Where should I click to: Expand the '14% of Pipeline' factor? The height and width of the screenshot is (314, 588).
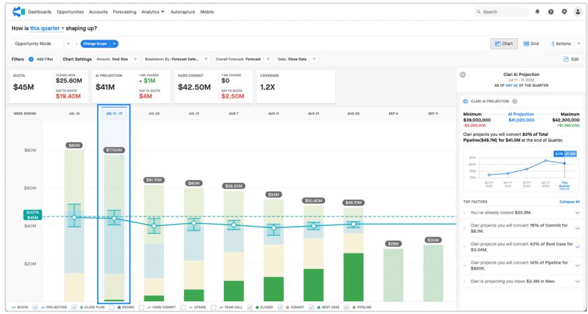click(x=577, y=266)
